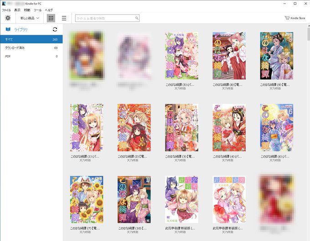Click the Kindle app icon in title bar

pyautogui.click(x=4, y=4)
